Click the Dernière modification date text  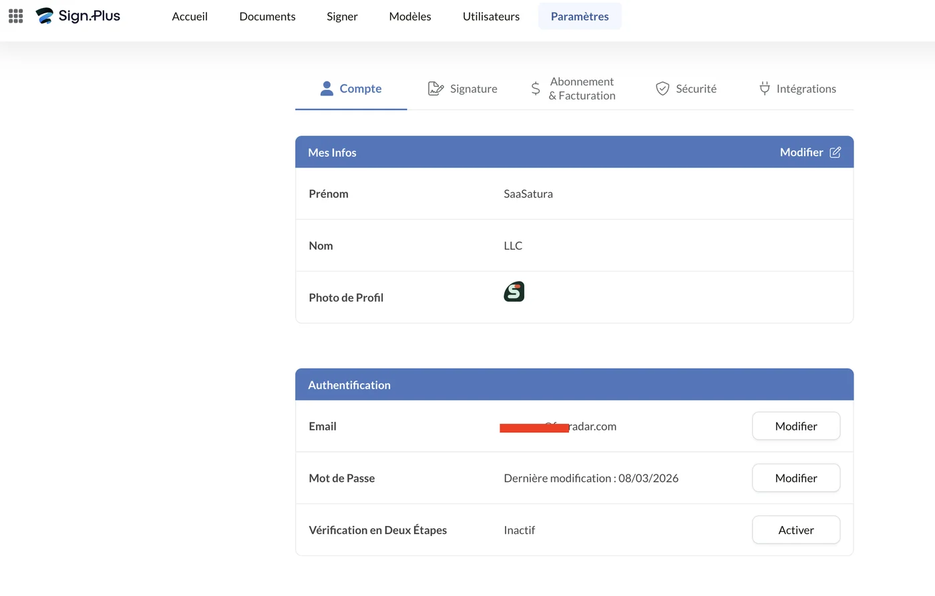pos(591,478)
